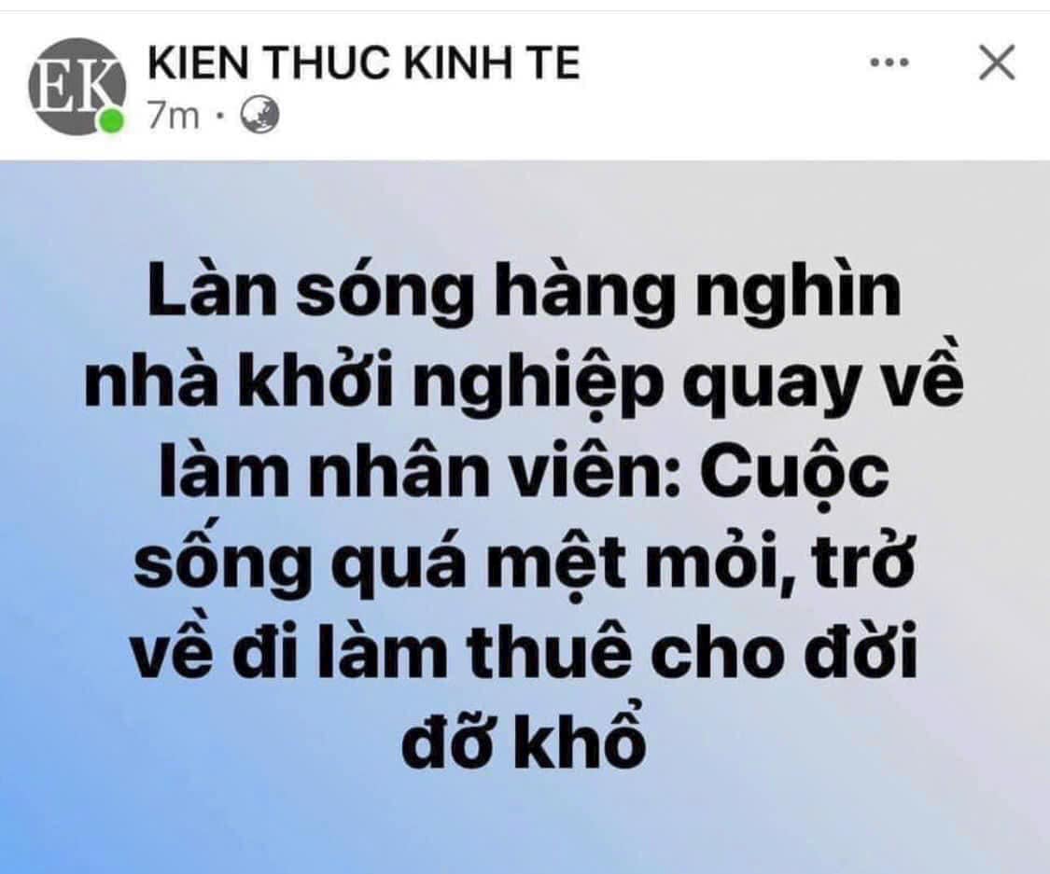This screenshot has height=874, width=1050.
Task: Open the 7m post timestamp
Action: pos(175,117)
